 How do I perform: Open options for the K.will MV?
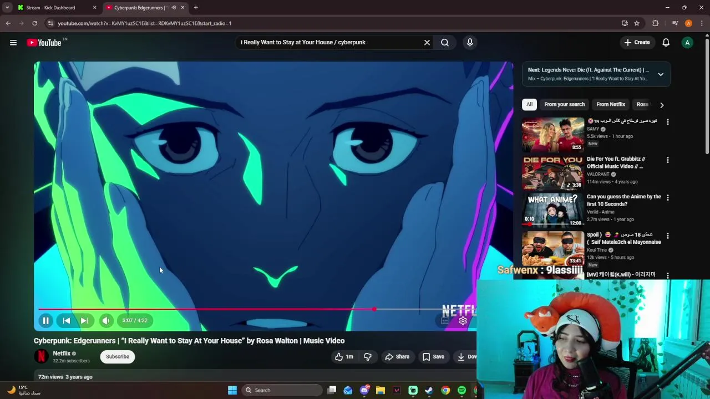click(x=668, y=275)
